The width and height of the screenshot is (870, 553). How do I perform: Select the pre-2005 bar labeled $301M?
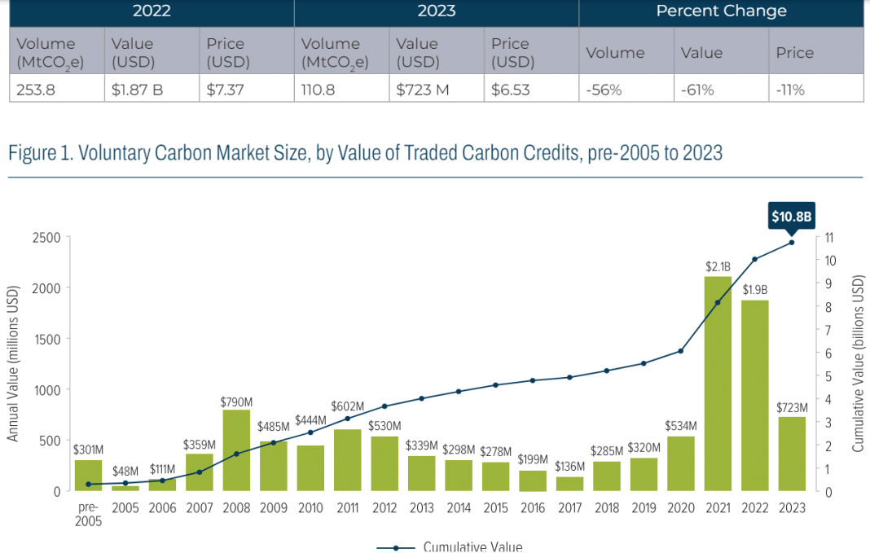pos(88,476)
